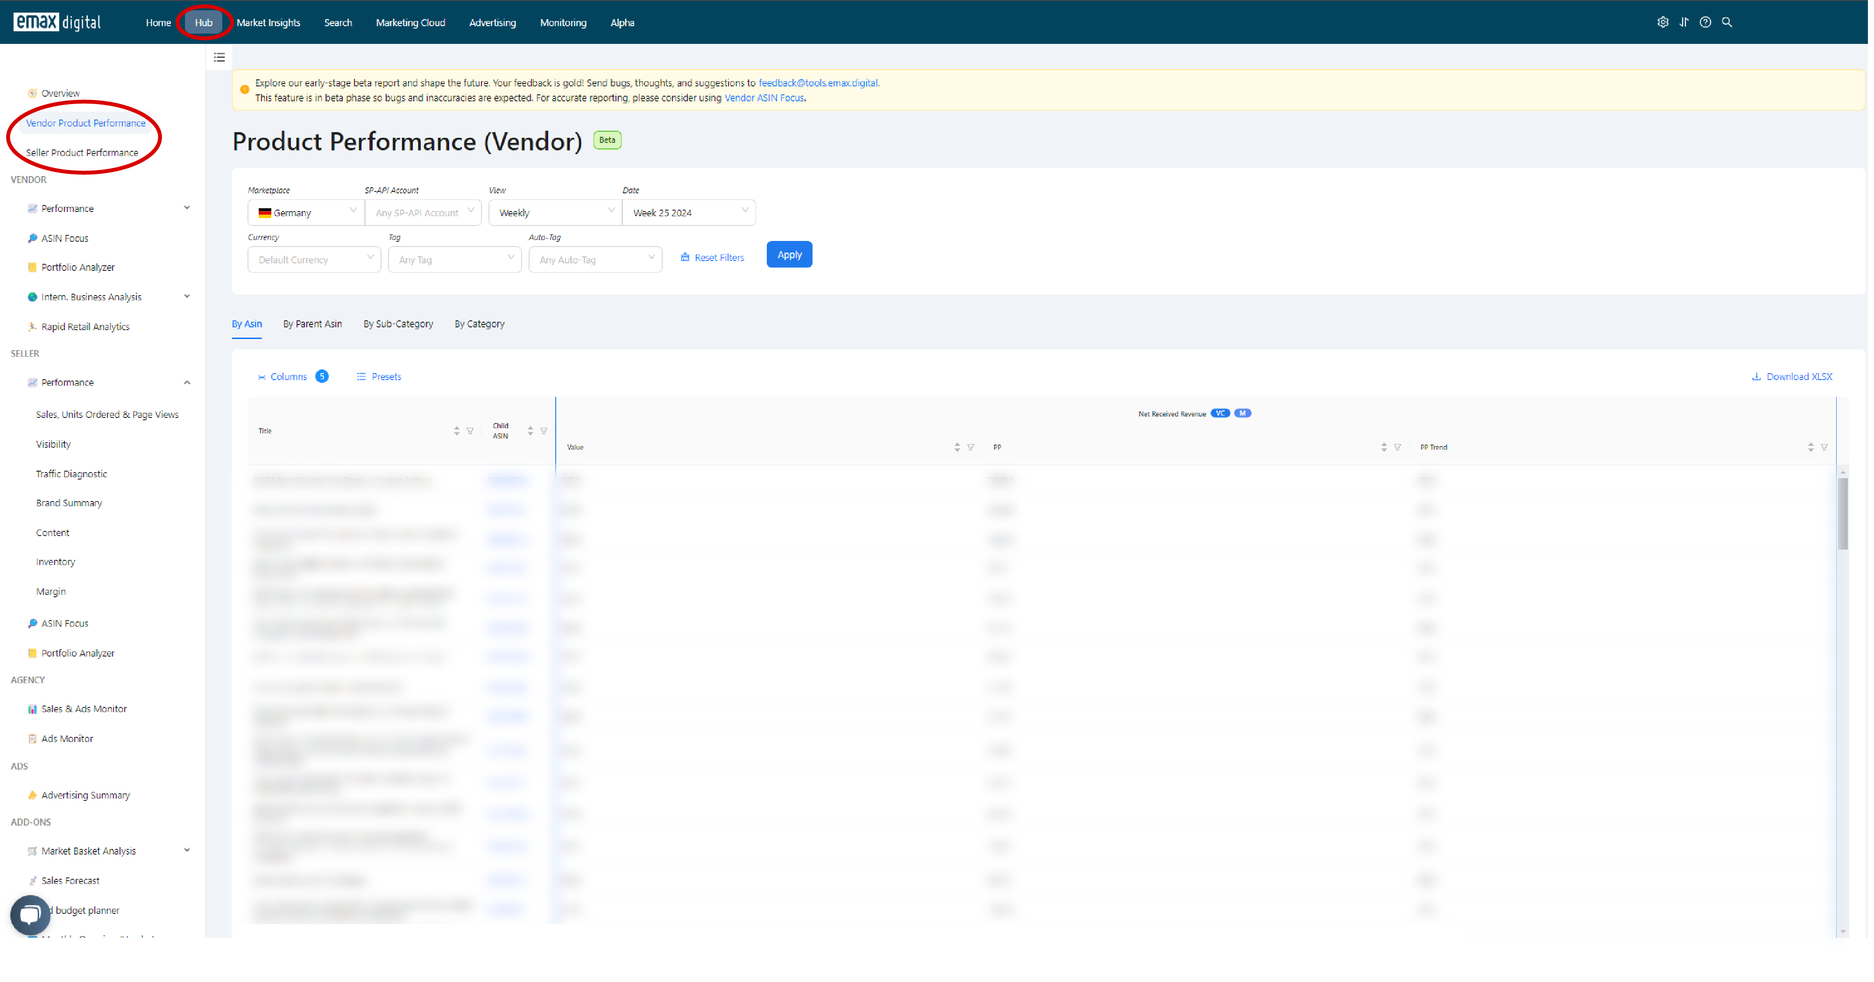Expand the Market Basket Analysis item

click(x=187, y=849)
